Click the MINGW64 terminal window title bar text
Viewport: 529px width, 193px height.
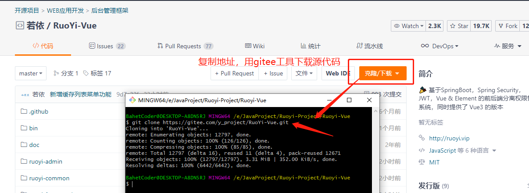(202, 100)
